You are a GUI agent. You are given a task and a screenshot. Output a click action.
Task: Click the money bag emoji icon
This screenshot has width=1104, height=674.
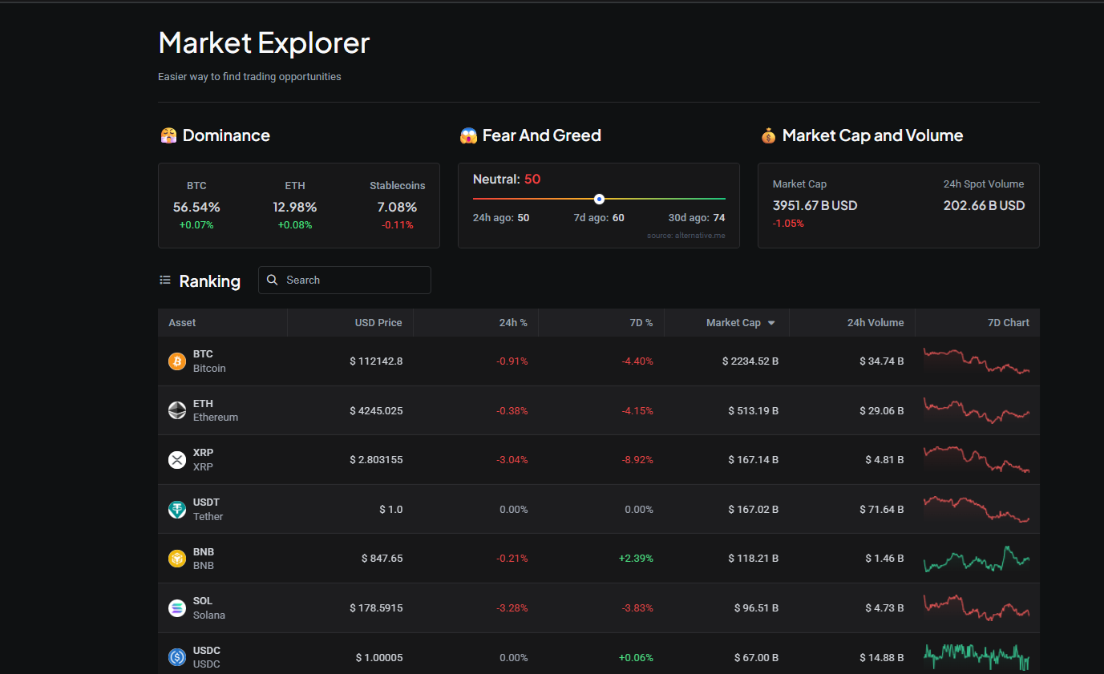click(768, 135)
